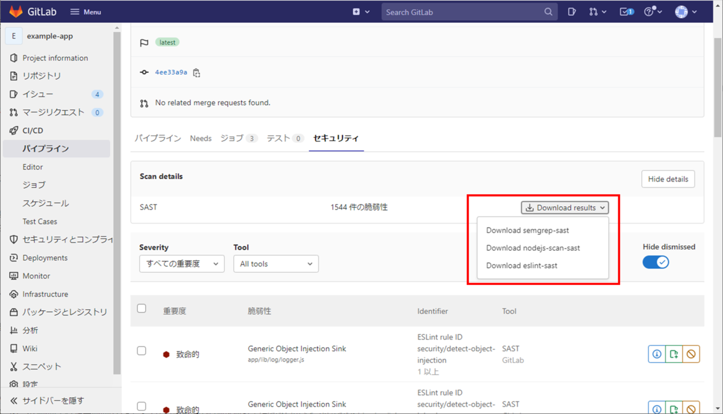Image resolution: width=723 pixels, height=414 pixels.
Task: Click the Hide details button
Action: (668, 179)
